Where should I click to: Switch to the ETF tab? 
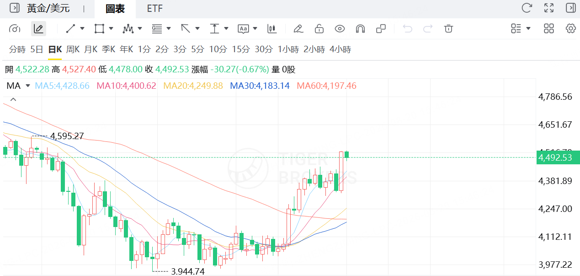[155, 9]
